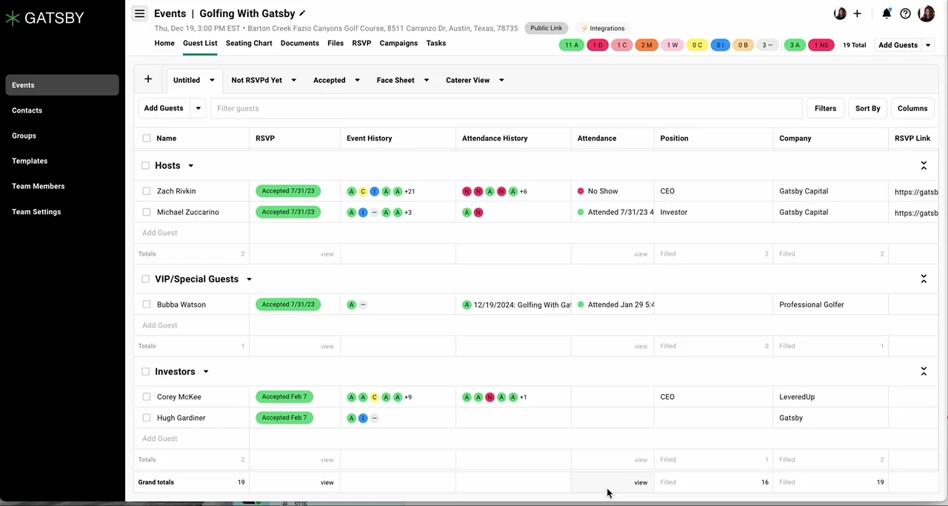Open top-right Add Guests dropdown arrow
Viewport: 948px width, 506px height.
click(x=928, y=45)
